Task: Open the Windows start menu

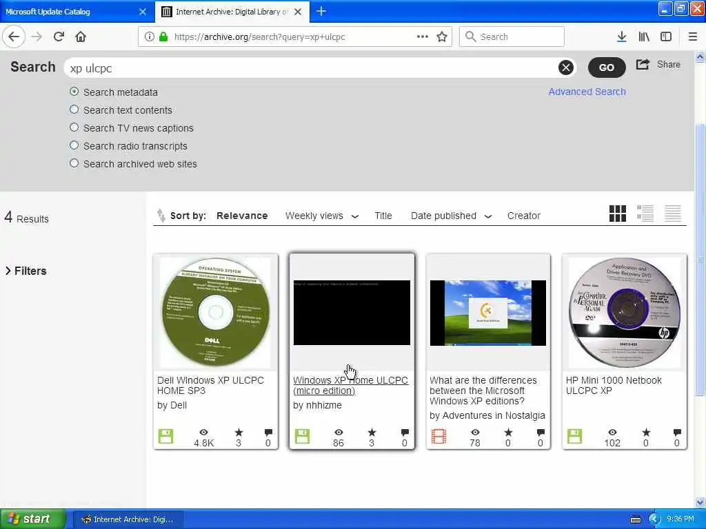Action: 32,519
